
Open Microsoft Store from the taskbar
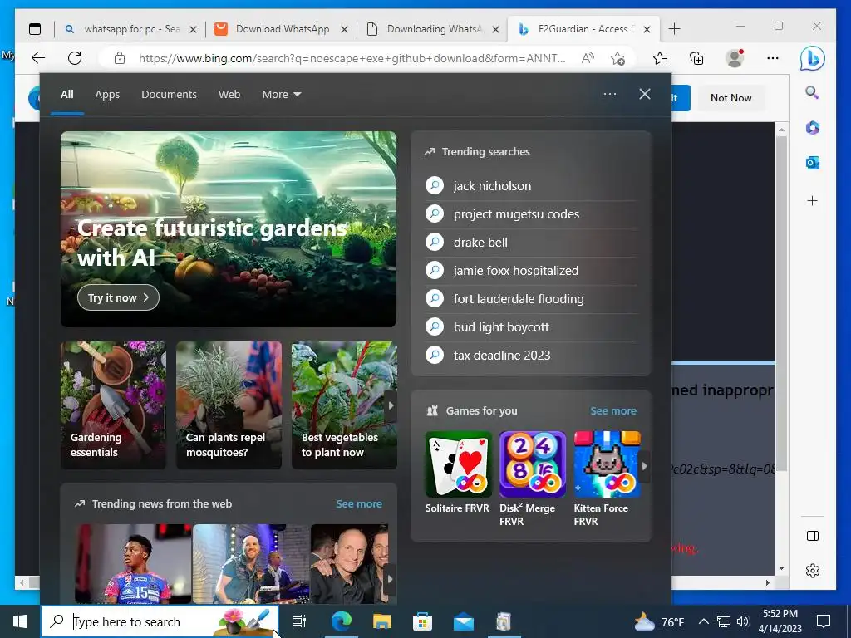tap(422, 621)
